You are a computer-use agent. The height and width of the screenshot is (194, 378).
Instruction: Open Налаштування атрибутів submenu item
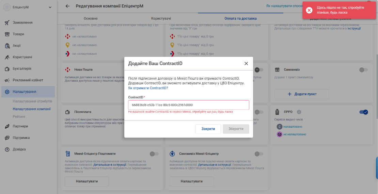pyautogui.click(x=33, y=101)
